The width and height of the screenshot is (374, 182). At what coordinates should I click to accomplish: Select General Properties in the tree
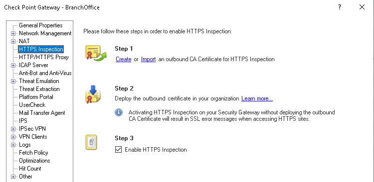[x=41, y=25]
